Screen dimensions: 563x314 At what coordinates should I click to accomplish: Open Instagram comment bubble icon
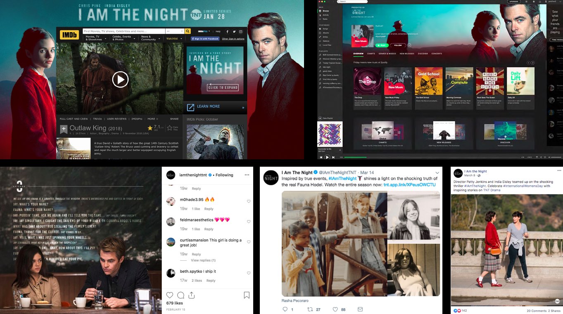(x=181, y=295)
